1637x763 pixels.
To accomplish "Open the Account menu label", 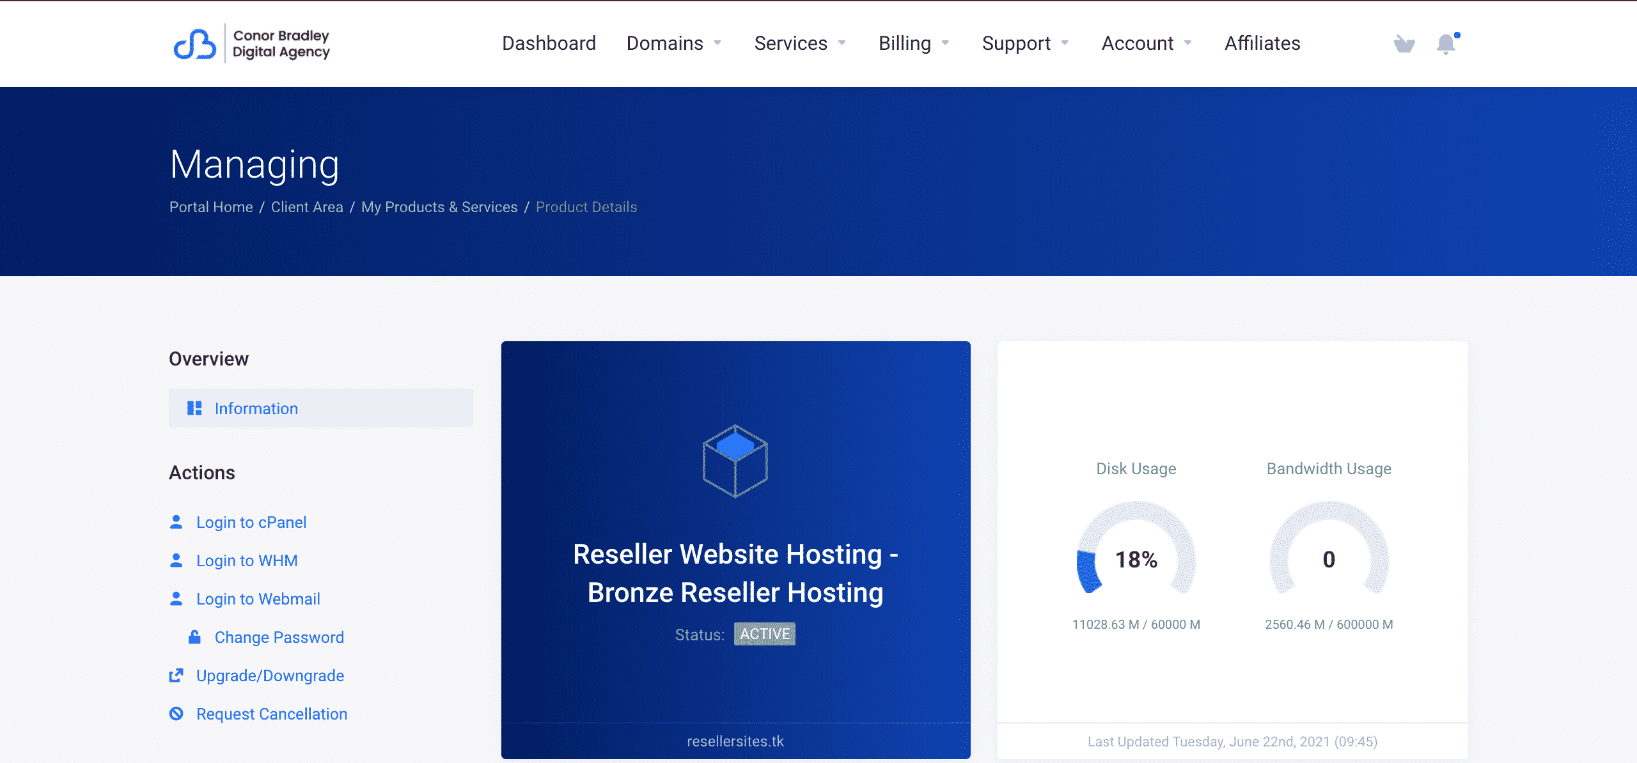I will point(1137,43).
